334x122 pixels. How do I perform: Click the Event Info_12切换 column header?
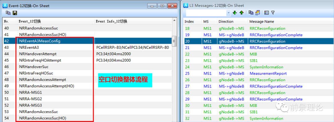click(133, 21)
